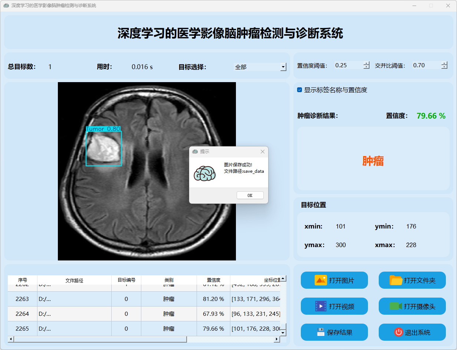Image resolution: width=457 pixels, height=350 pixels.
Task: Click the image icon on 打开图片 button
Action: (320, 280)
